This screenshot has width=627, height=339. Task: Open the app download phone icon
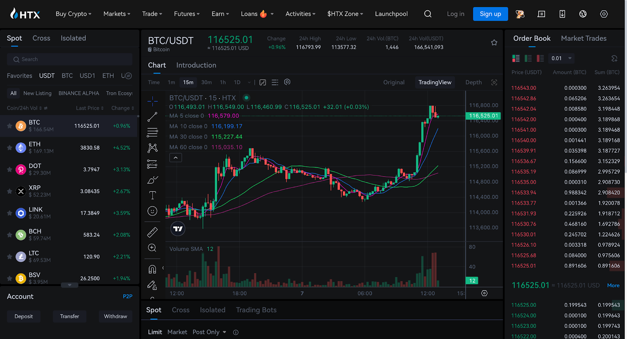pyautogui.click(x=562, y=14)
